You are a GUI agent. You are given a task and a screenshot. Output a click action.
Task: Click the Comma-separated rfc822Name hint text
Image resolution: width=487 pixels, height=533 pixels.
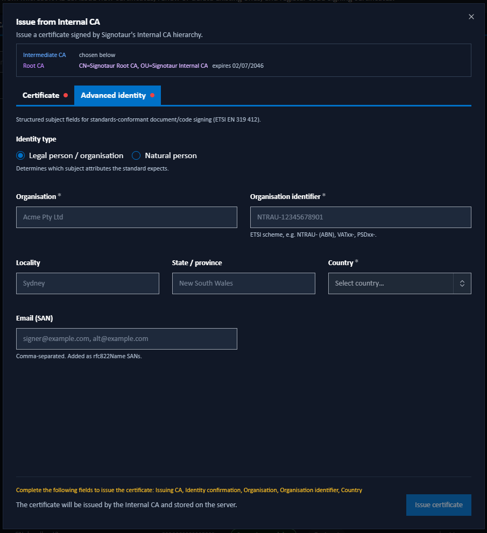coord(79,356)
